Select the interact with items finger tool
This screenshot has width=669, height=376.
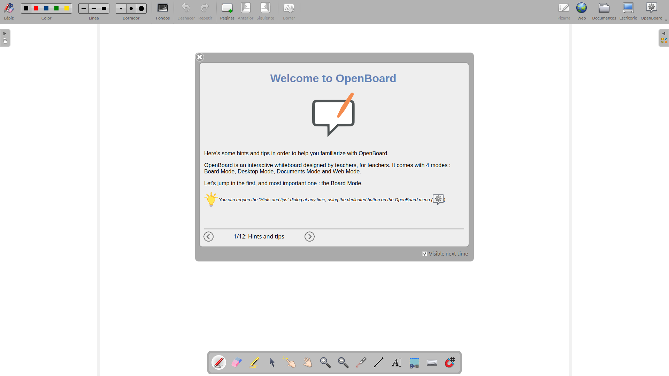[290, 363]
